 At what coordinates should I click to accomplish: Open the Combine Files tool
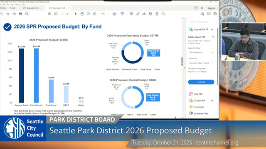coord(201,113)
